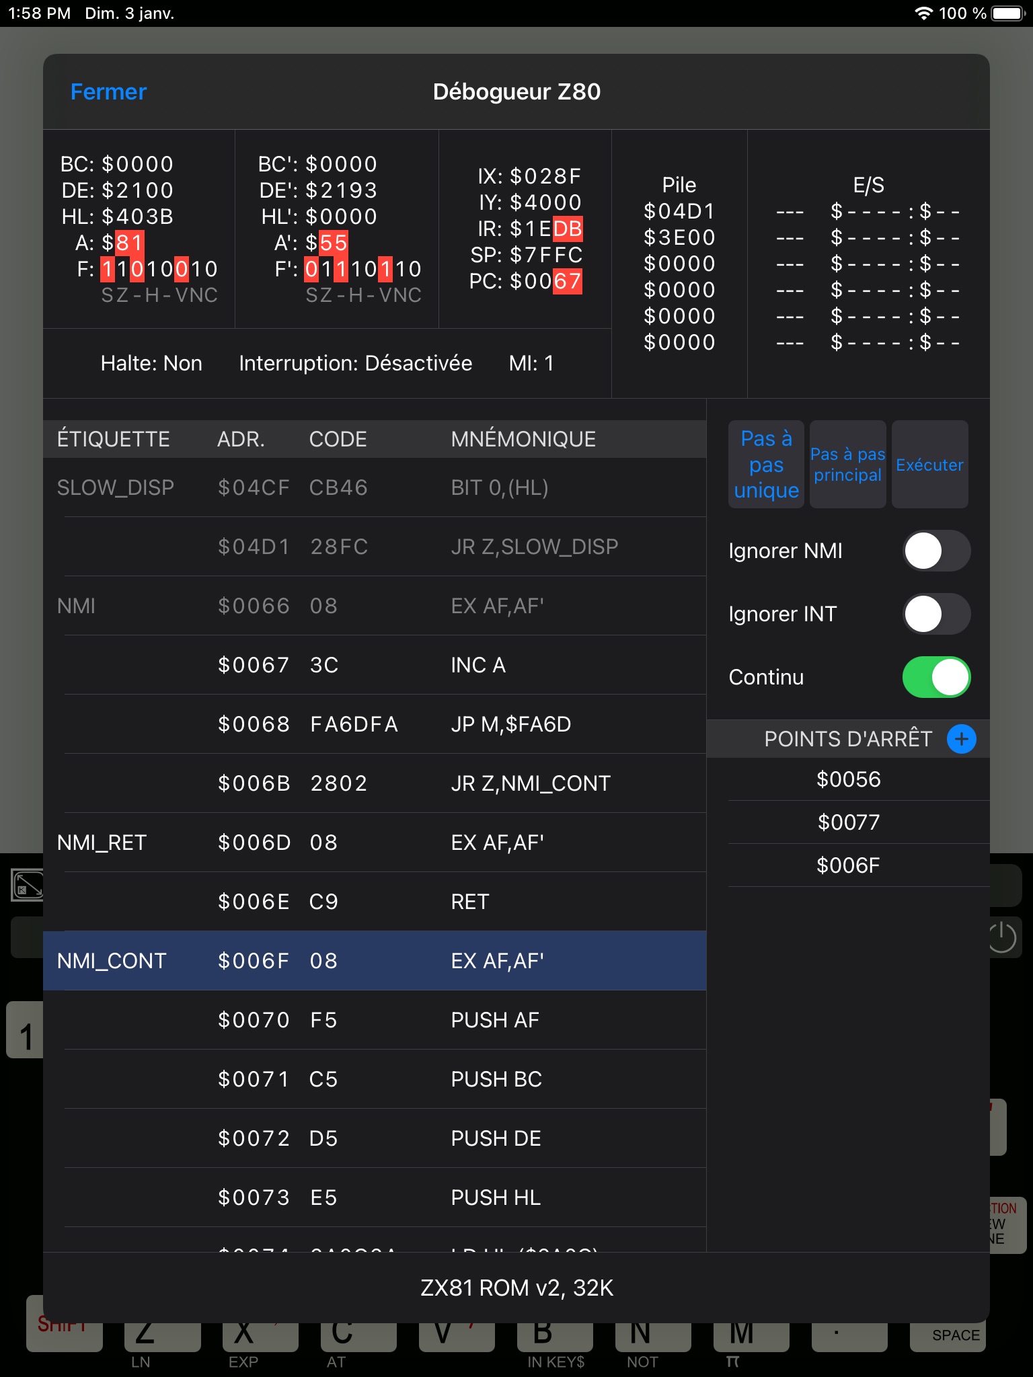The image size is (1033, 1377).
Task: Select the JR Z,NMI_CONT row
Action: coord(375,783)
